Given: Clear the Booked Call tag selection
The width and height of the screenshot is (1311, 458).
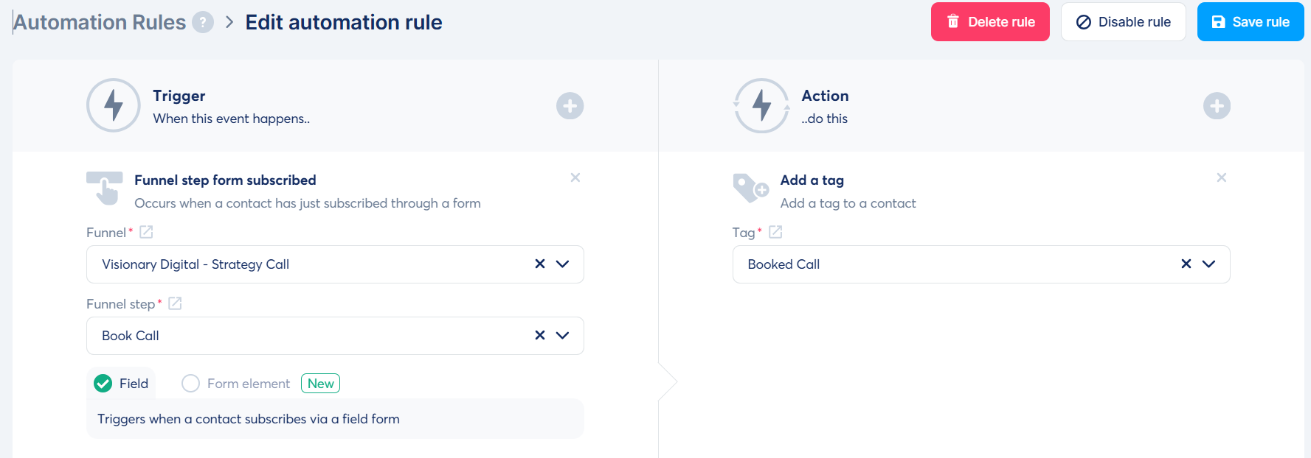Looking at the screenshot, I should coord(1186,264).
